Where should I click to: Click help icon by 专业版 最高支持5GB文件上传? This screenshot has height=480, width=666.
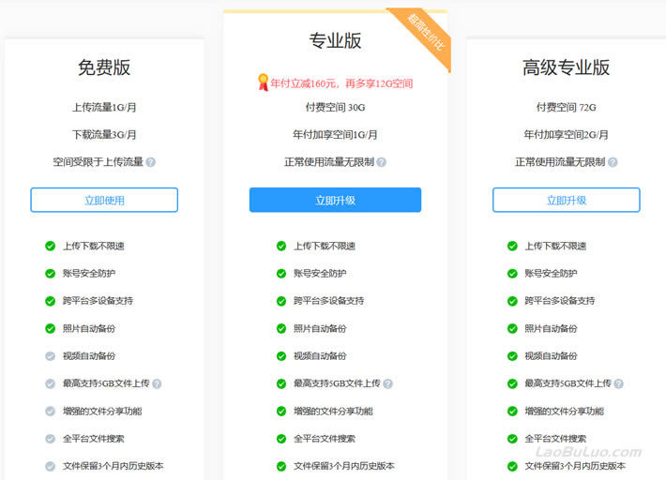387,383
